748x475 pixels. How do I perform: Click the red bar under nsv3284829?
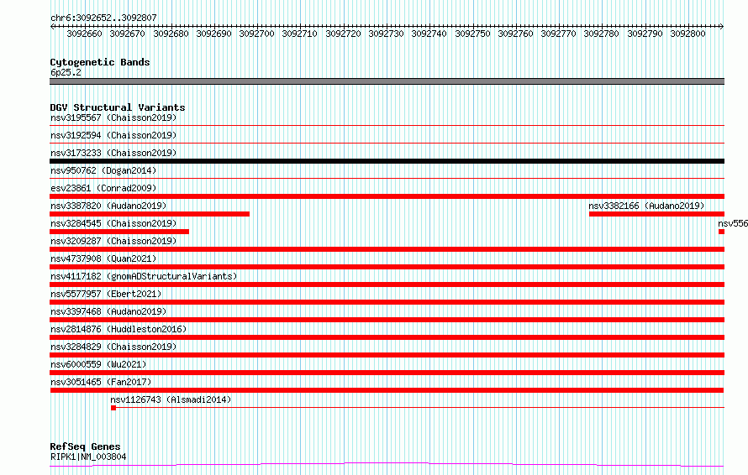tap(387, 355)
